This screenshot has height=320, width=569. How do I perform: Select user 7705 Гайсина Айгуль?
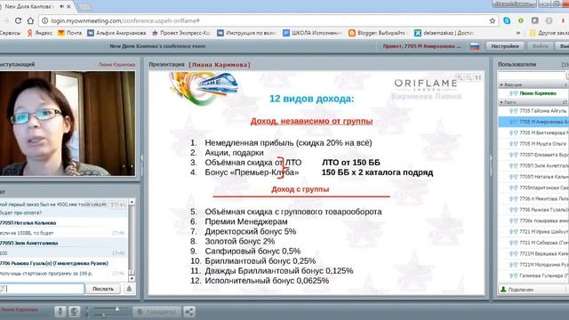tap(533, 110)
